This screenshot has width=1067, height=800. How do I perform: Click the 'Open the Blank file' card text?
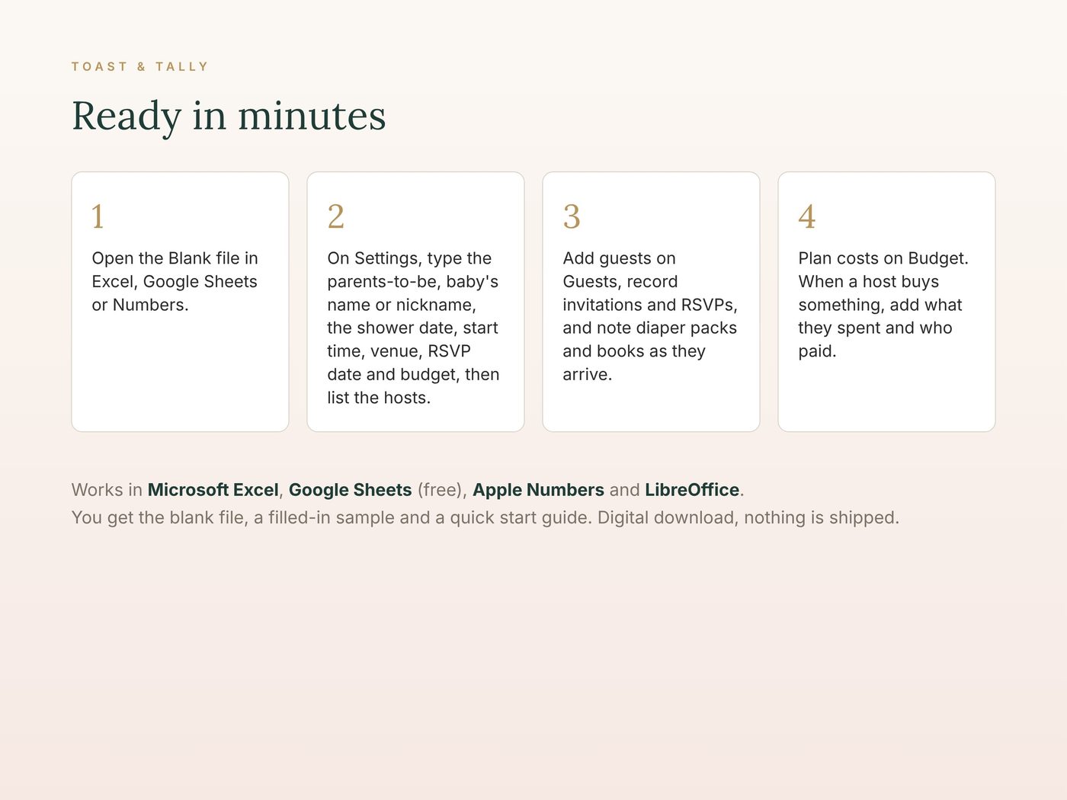[x=175, y=281]
